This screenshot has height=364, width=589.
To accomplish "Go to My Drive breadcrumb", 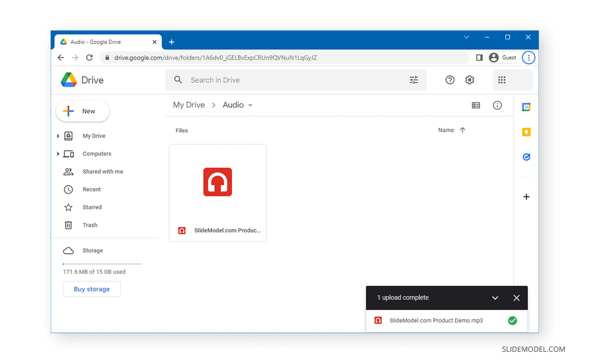I will [x=189, y=105].
